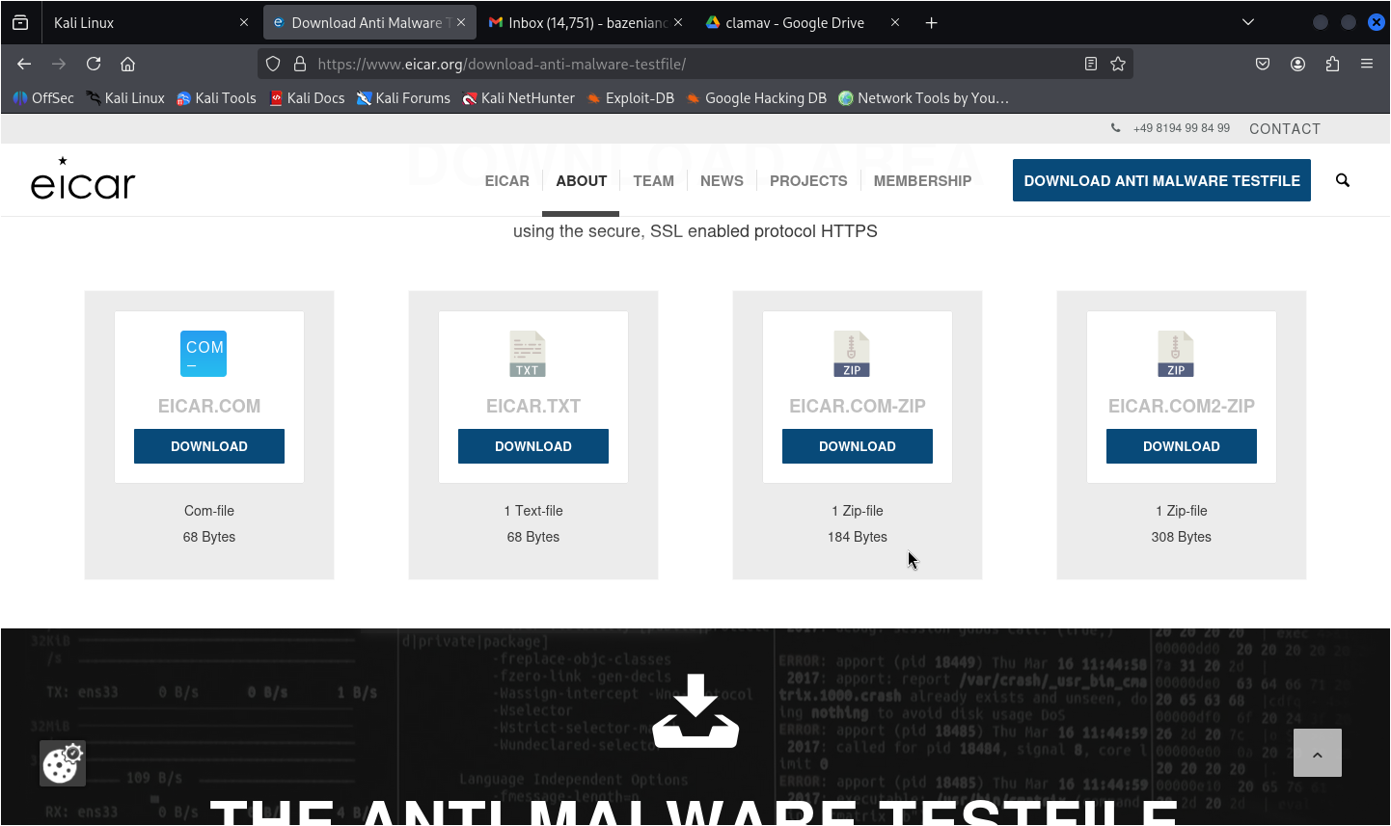Bookmark this page with the star icon
1391x826 pixels.
tap(1118, 64)
